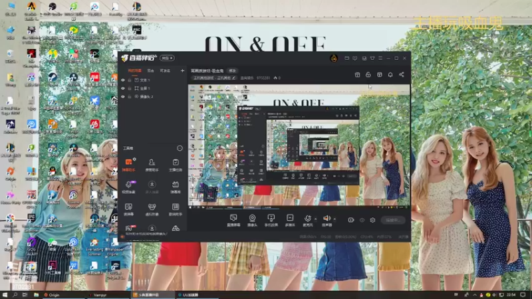Viewport: 532px width, 299px height.
Task: Select the 文本 1 source row
Action: (153, 80)
